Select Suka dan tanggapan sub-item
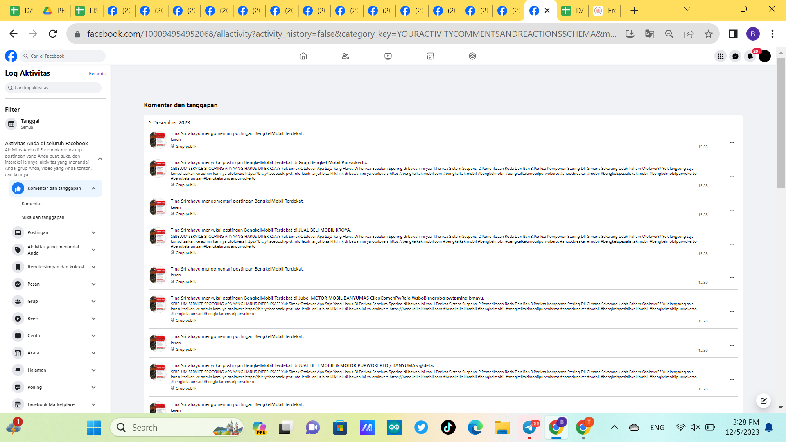The image size is (786, 442). [x=43, y=217]
